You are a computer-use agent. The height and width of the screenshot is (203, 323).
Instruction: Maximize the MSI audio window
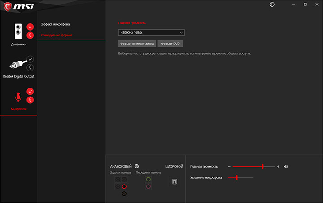pyautogui.click(x=305, y=4)
